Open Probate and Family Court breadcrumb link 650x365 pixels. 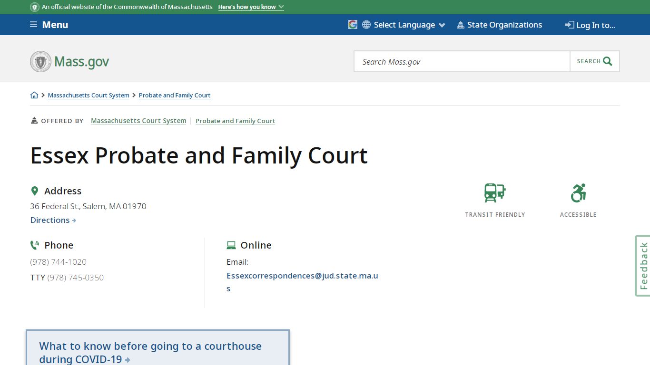(x=175, y=95)
